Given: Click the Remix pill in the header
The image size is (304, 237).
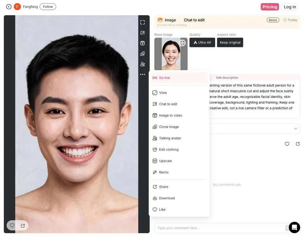Looking at the screenshot, I should (273, 20).
